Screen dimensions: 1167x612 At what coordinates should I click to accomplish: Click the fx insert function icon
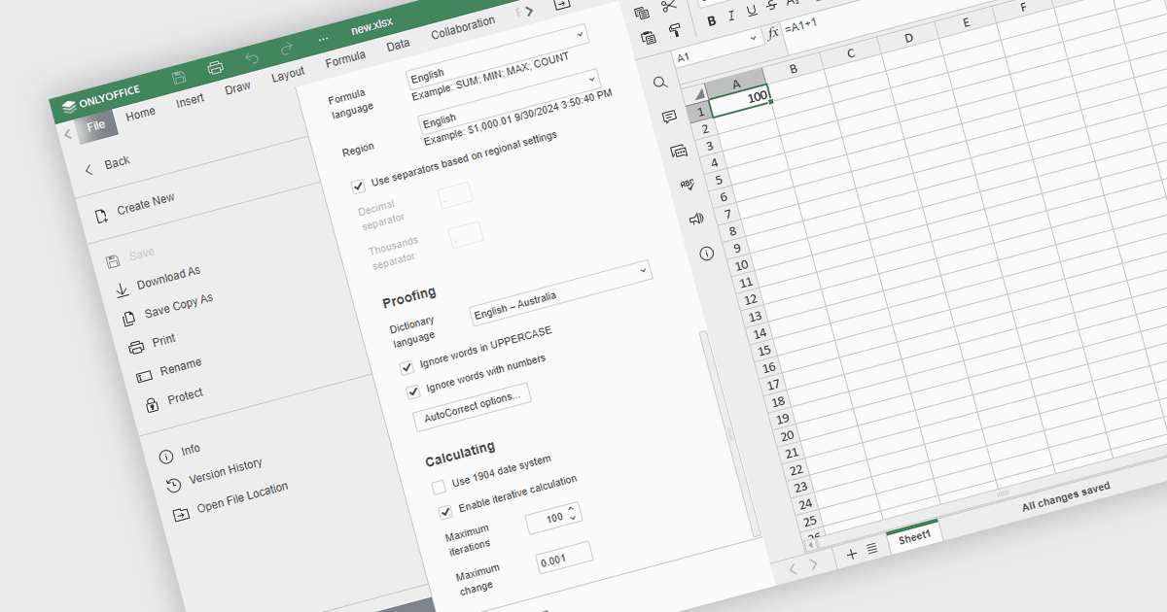773,33
